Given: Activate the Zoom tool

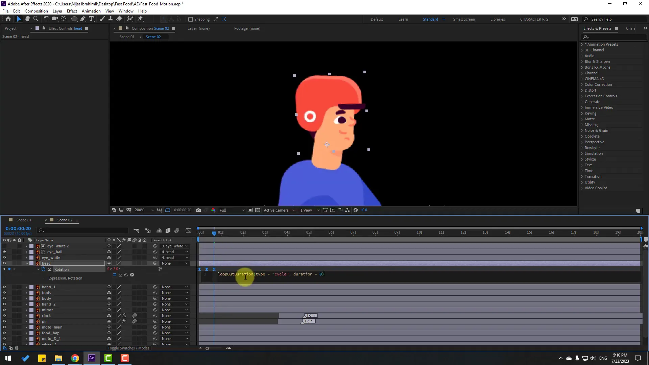Looking at the screenshot, I should (35, 19).
